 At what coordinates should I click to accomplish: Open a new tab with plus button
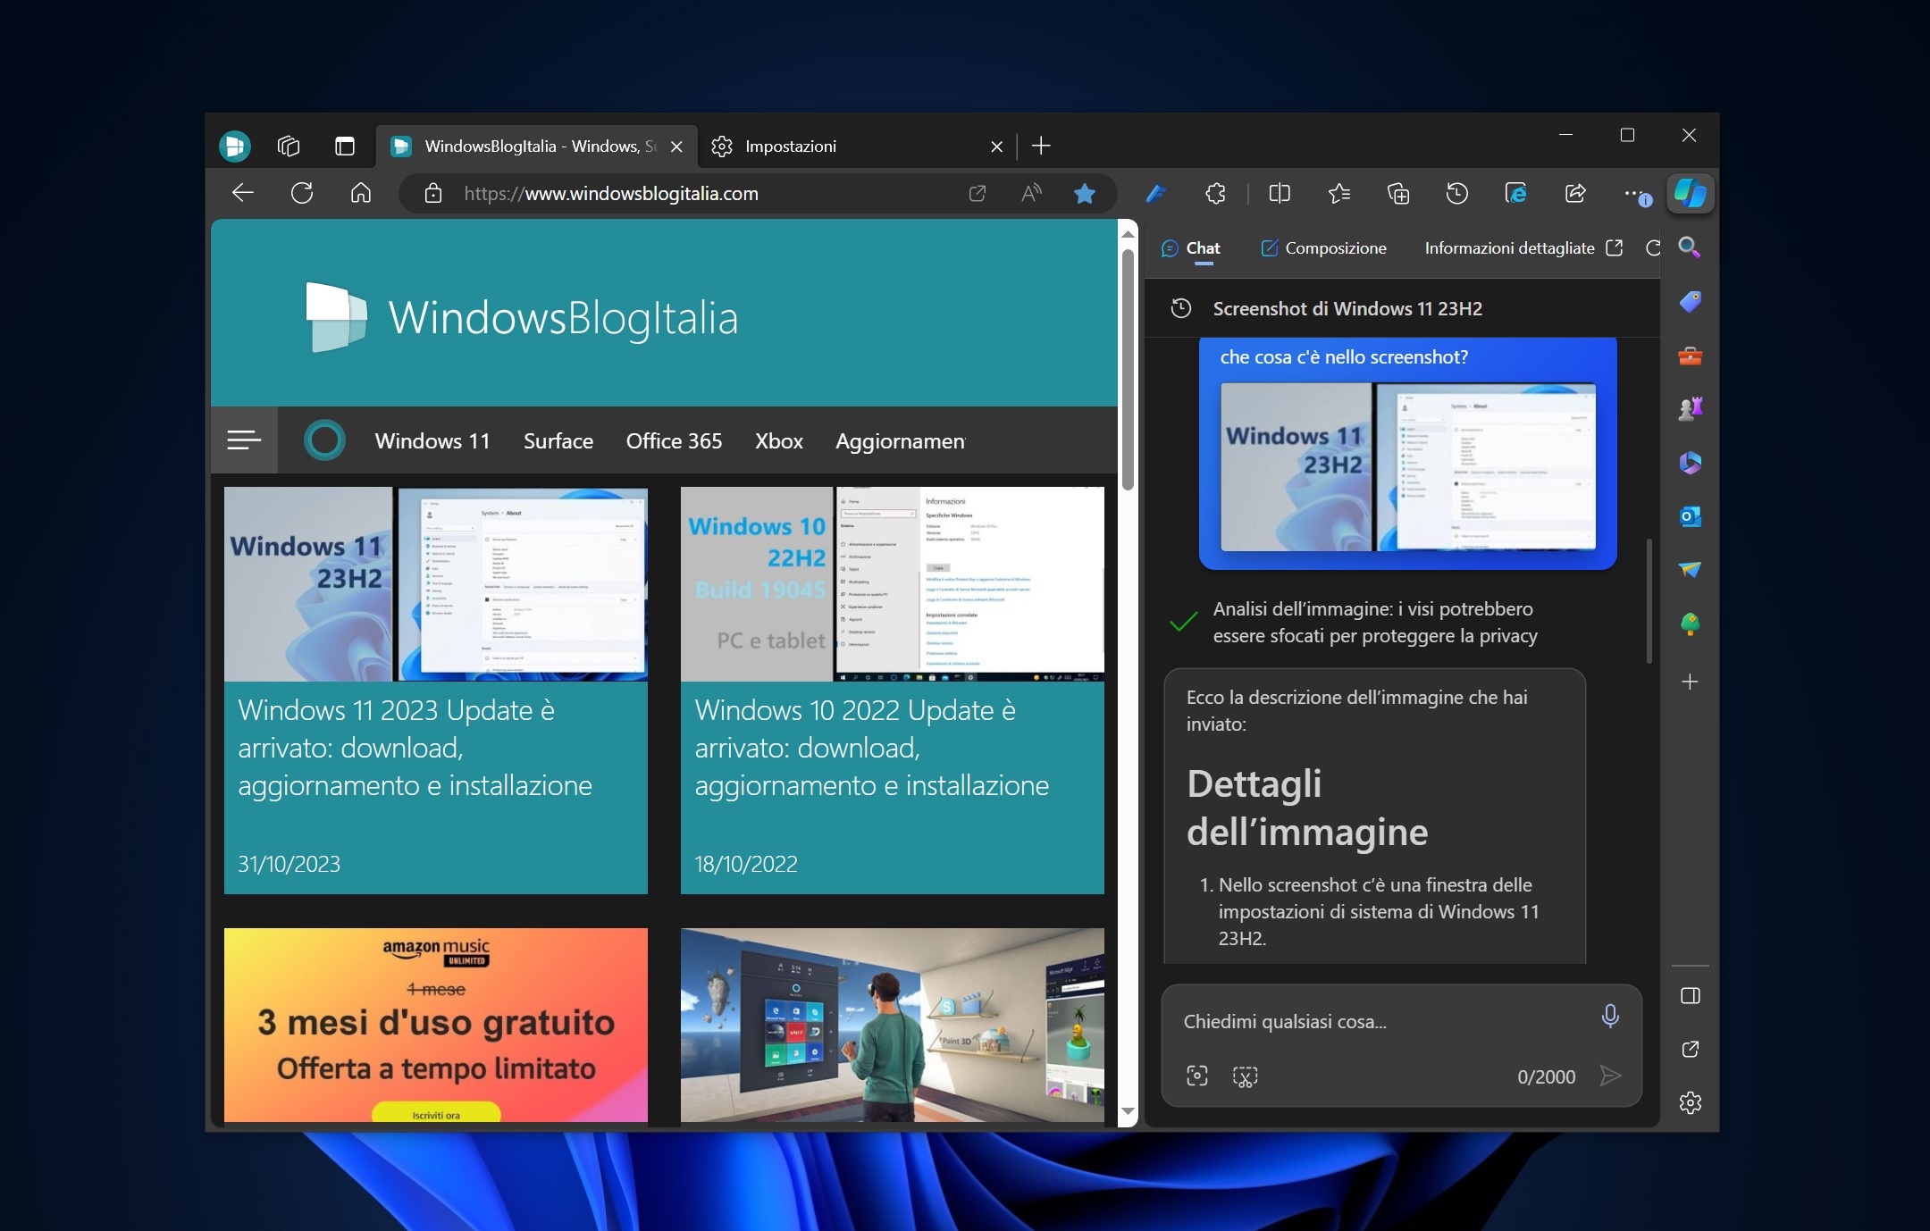(1041, 146)
